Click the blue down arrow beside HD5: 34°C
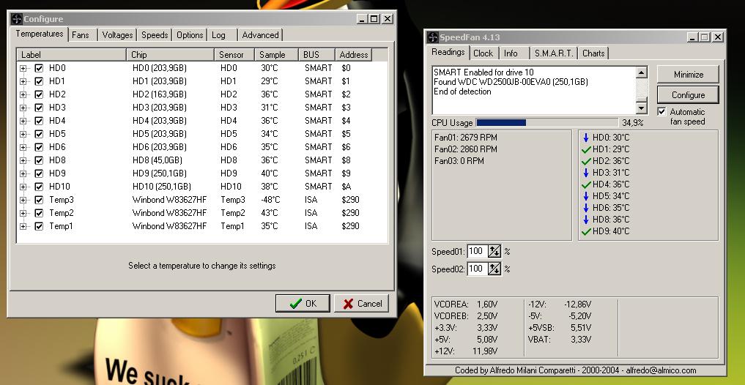Image resolution: width=745 pixels, height=385 pixels. tap(586, 196)
